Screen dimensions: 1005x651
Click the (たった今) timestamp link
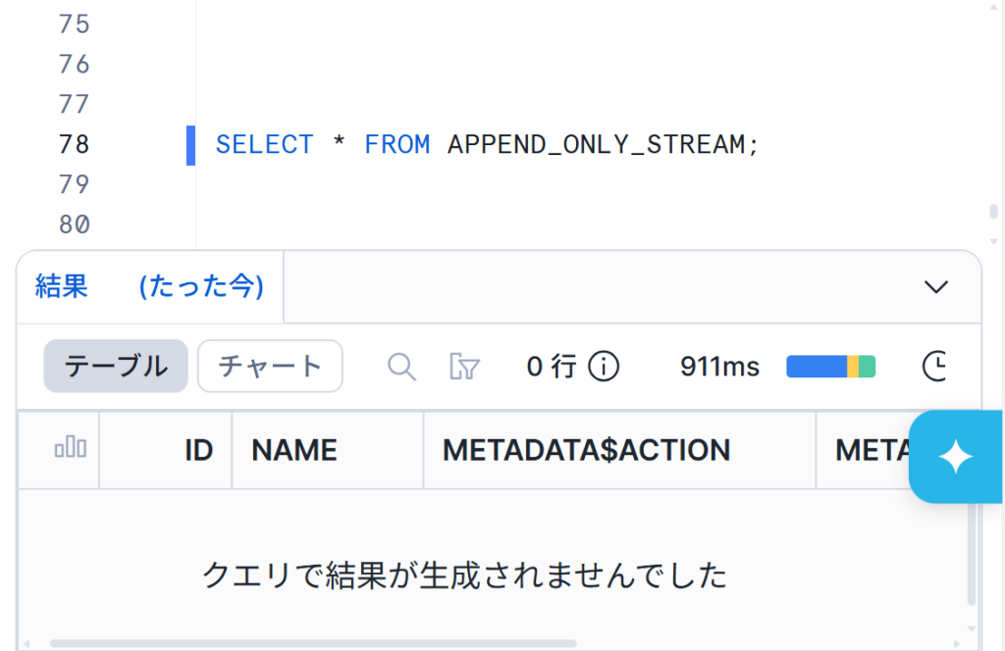[201, 286]
